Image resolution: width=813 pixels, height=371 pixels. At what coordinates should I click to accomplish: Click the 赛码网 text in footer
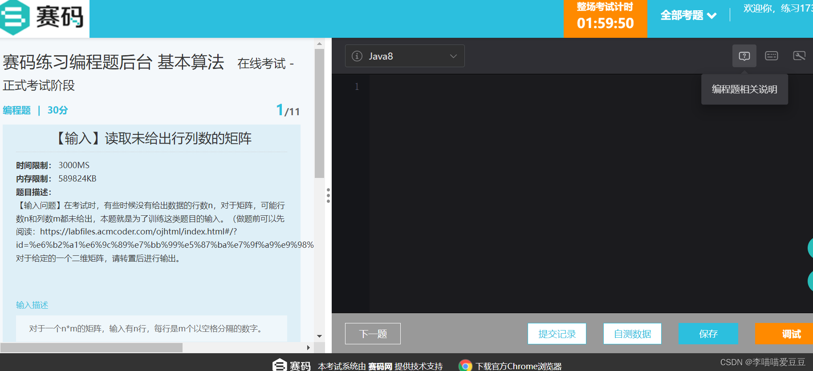pyautogui.click(x=380, y=367)
